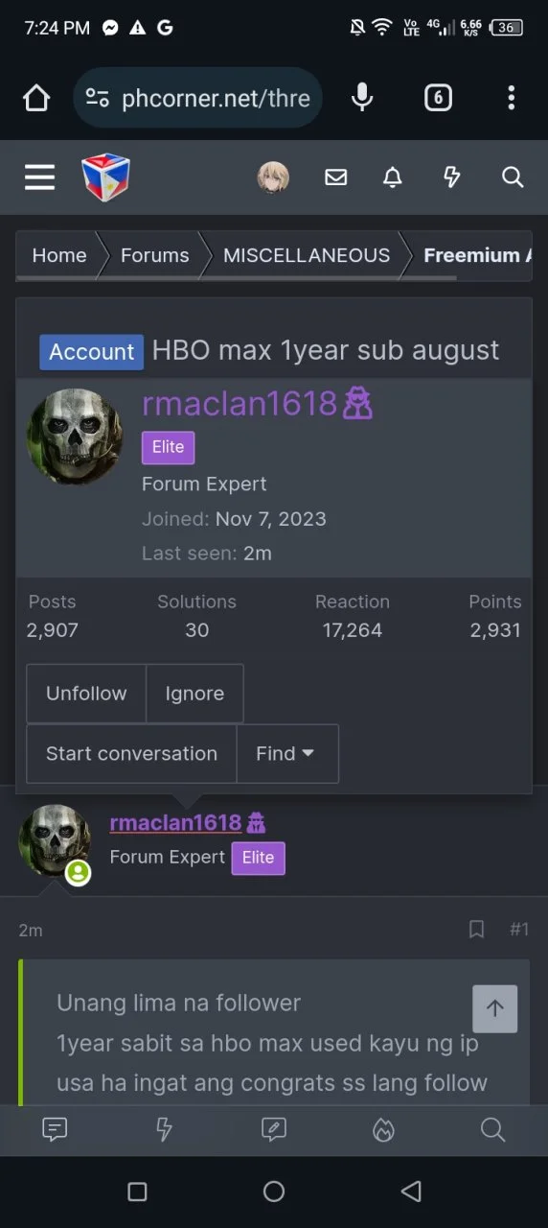The image size is (548, 1228).
Task: Ignore user rmaclan1618
Action: 194,694
